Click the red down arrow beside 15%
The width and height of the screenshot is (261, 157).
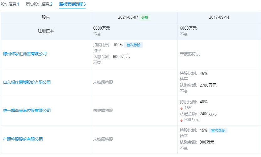coord(181,108)
